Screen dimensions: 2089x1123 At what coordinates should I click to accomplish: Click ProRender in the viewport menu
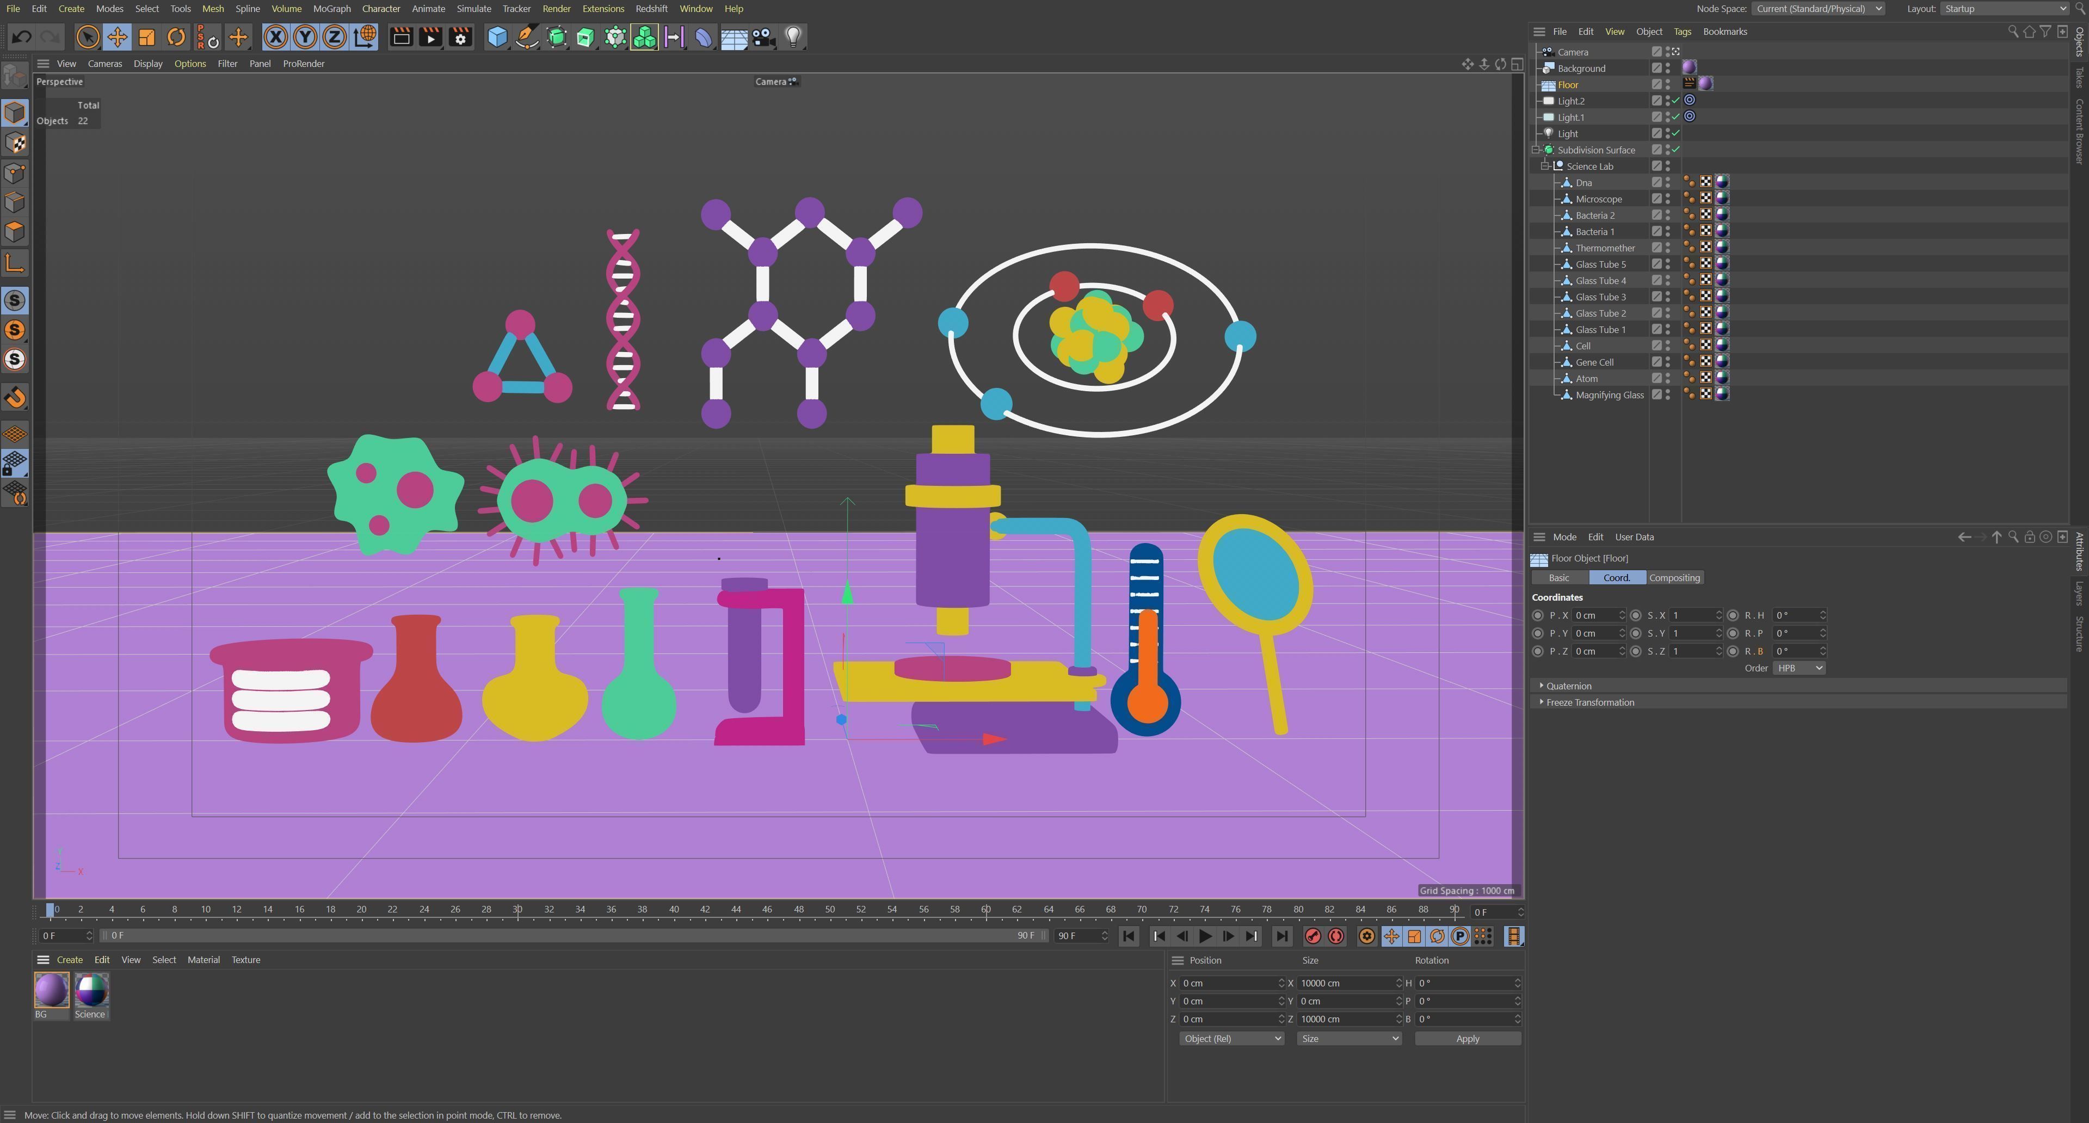pos(303,63)
